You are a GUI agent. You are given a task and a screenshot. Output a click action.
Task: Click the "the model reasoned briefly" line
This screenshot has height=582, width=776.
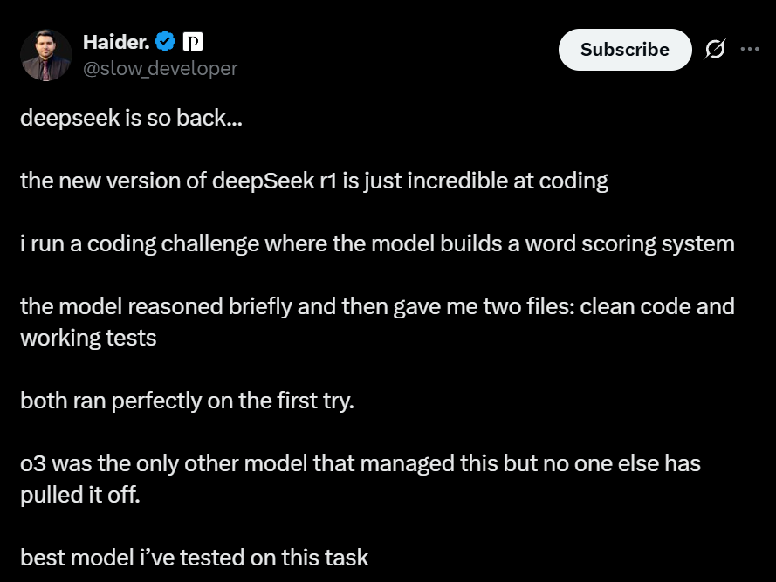pyautogui.click(x=377, y=306)
